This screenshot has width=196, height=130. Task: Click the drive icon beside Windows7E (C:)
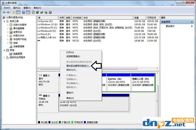[39, 28]
